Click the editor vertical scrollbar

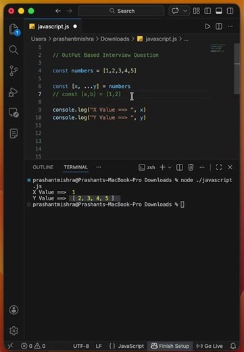coord(237,69)
